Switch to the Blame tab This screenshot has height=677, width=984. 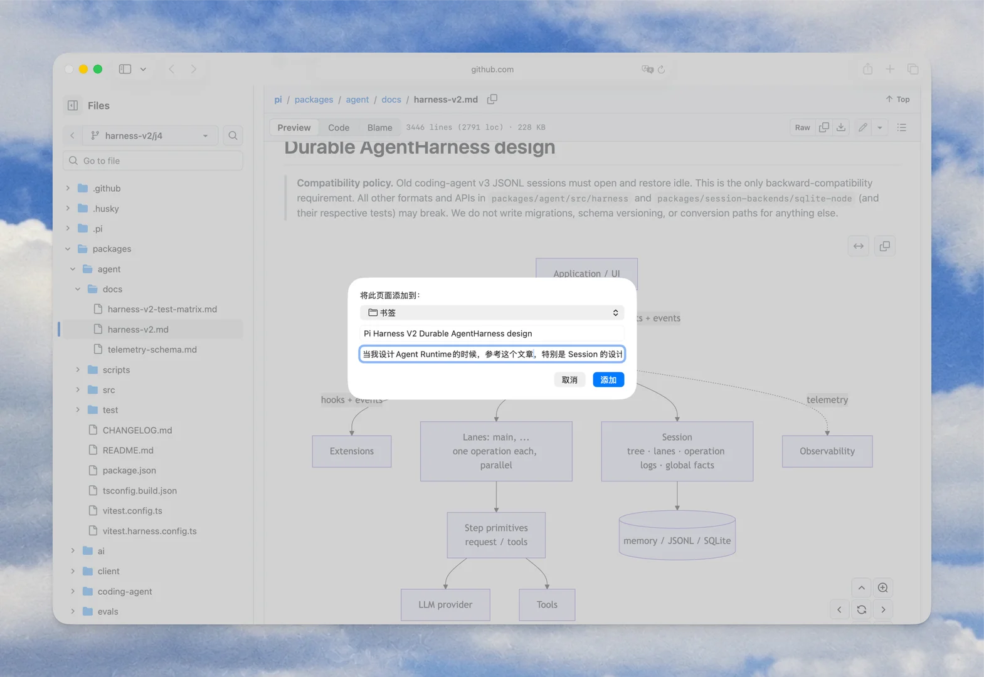coord(379,127)
